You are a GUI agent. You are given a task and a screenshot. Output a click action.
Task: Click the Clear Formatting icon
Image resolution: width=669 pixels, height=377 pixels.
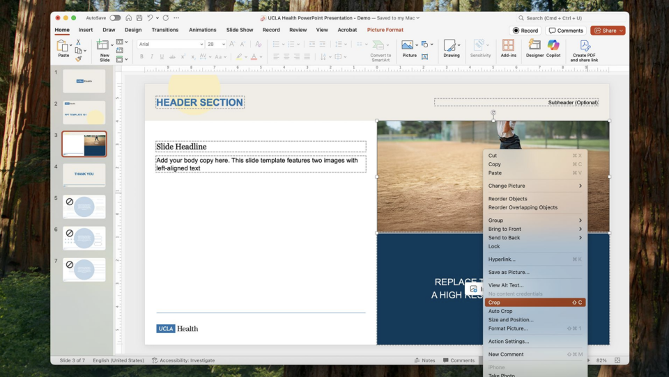258,44
